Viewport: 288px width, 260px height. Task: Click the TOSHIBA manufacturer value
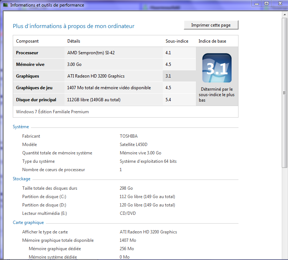coord(129,136)
